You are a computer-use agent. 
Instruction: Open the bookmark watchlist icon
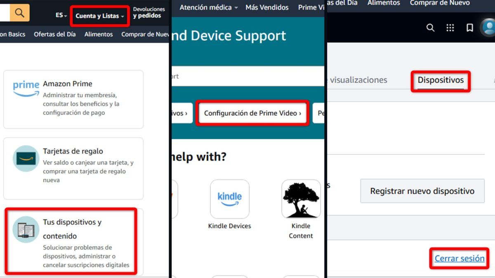[469, 28]
